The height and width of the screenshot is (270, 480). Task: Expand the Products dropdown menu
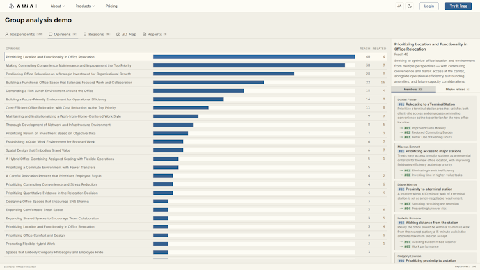click(x=84, y=6)
